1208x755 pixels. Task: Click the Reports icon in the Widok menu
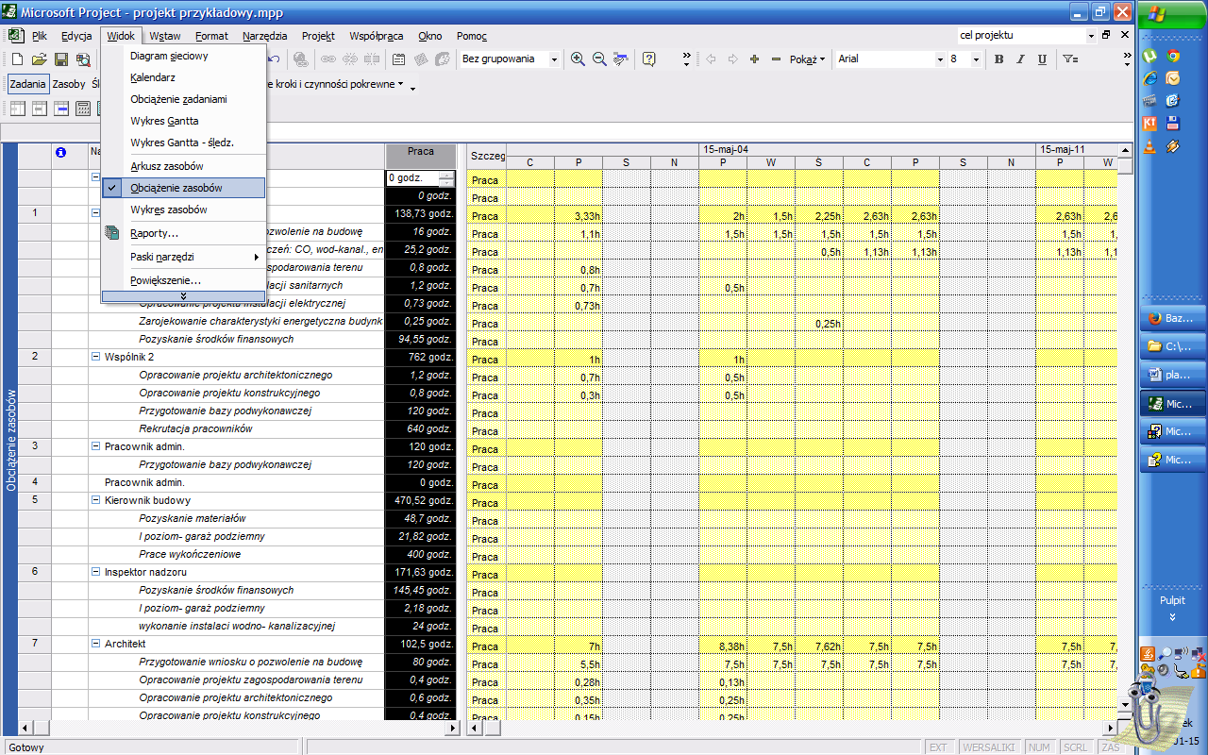coord(112,233)
